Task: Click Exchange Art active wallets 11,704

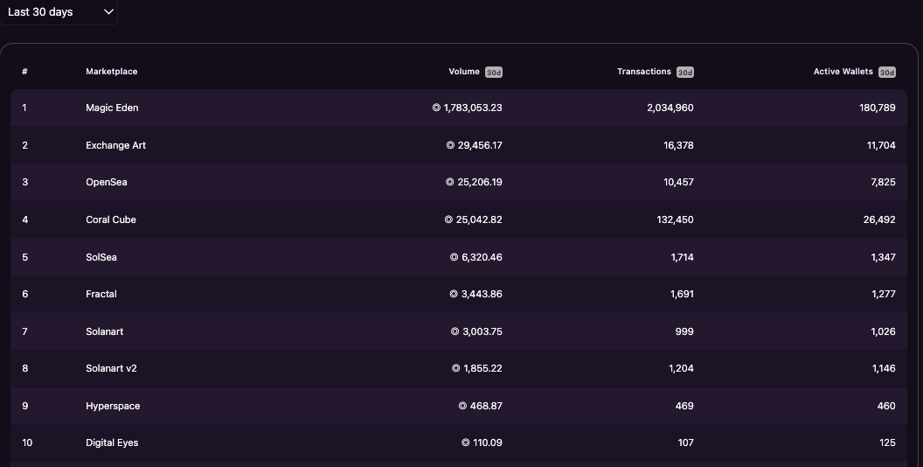Action: [x=881, y=145]
